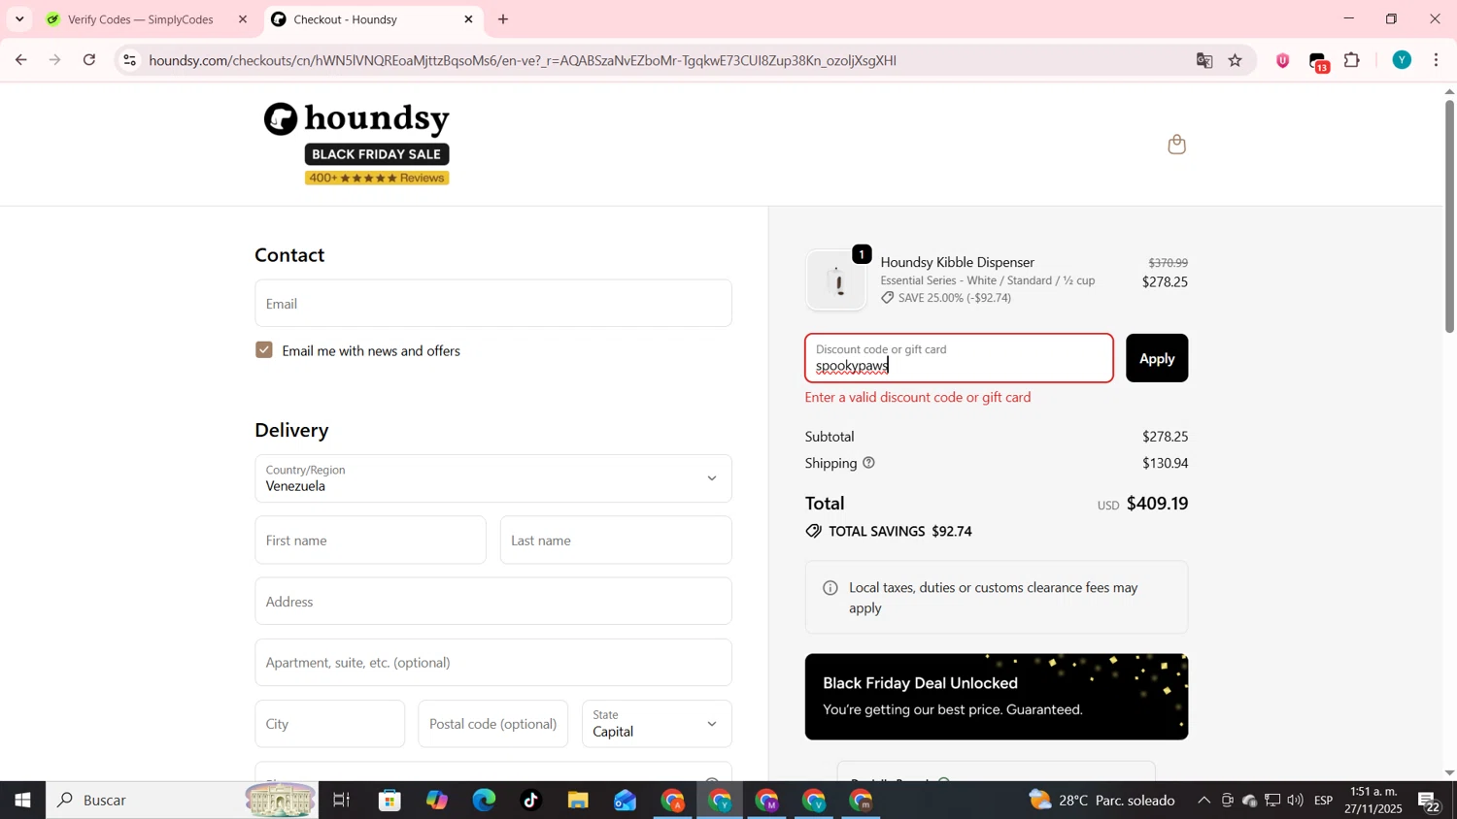
Task: Click the 400+ Reviews rating badge
Action: click(x=377, y=179)
